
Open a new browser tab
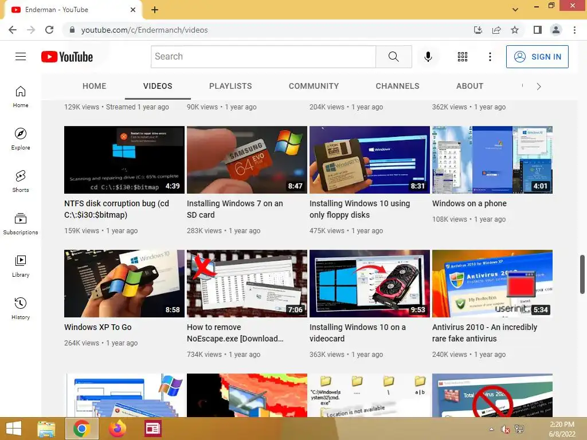155,10
